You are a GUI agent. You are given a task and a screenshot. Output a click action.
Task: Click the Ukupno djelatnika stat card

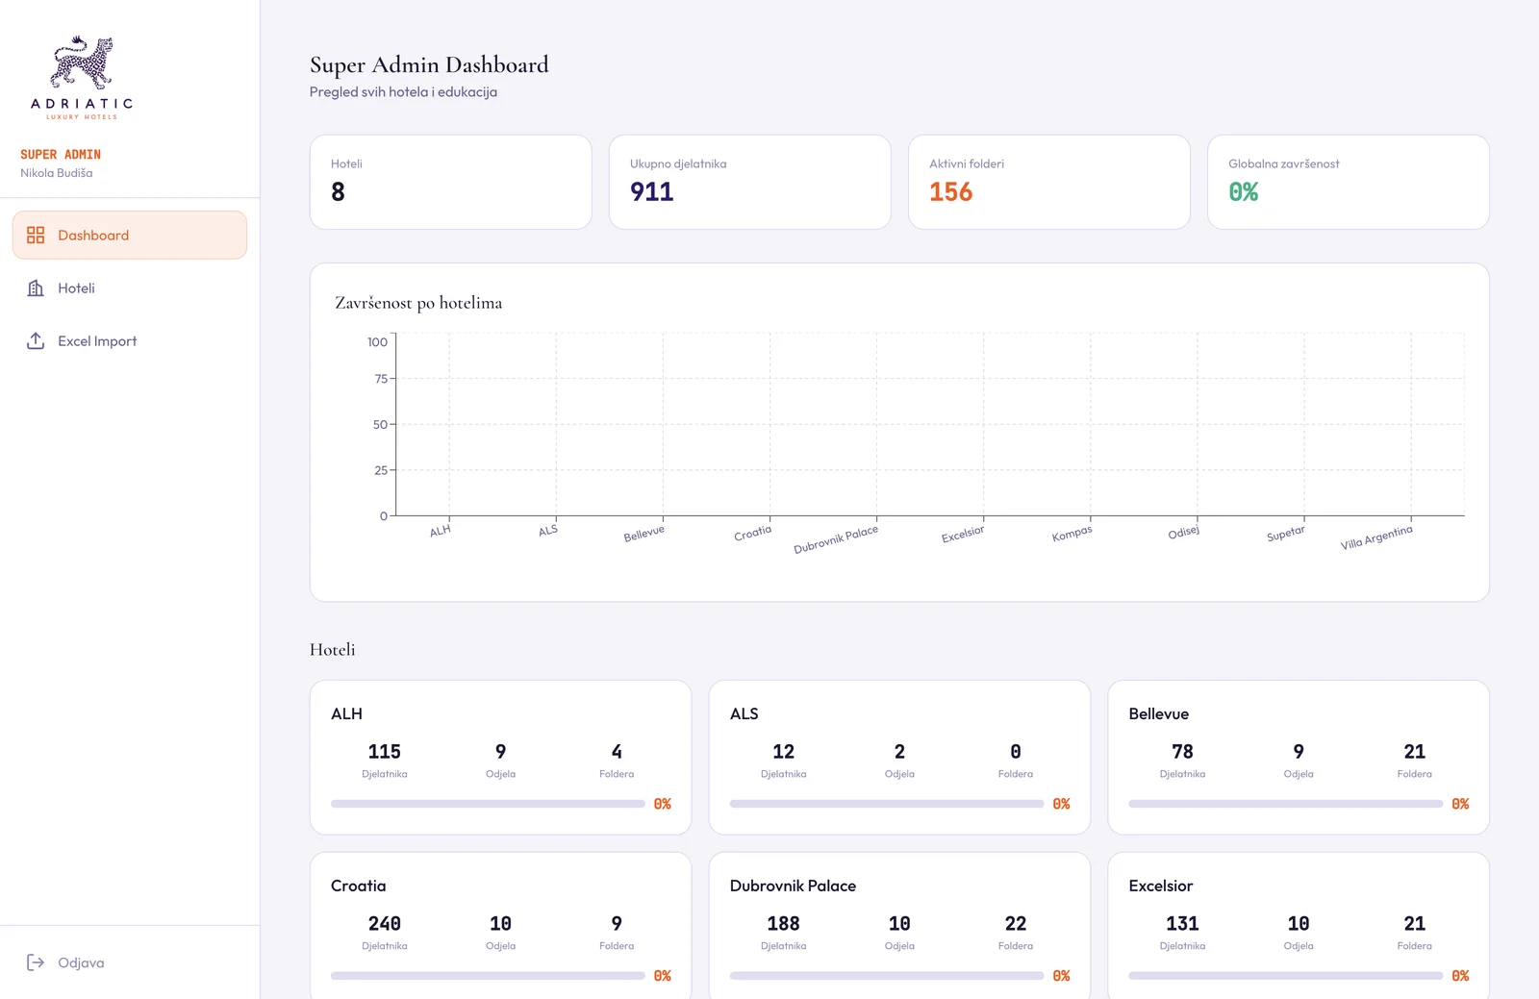click(x=749, y=182)
